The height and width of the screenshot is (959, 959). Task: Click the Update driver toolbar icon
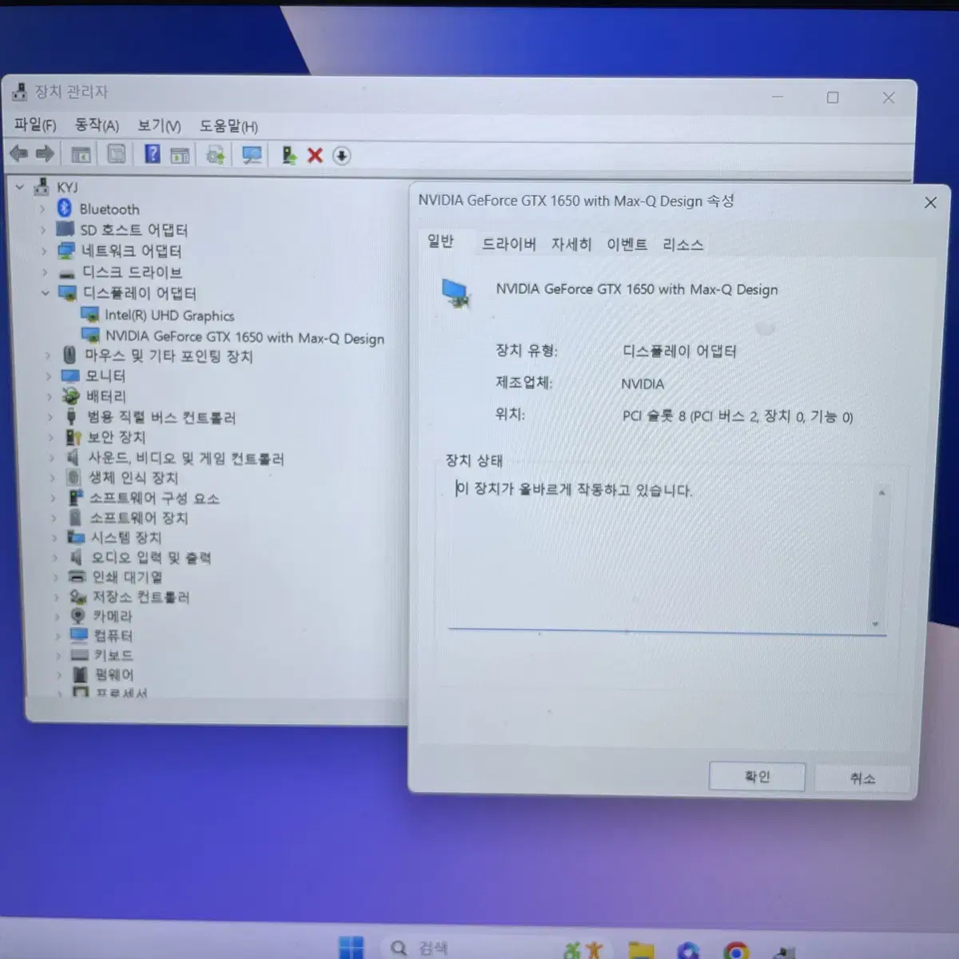click(215, 155)
